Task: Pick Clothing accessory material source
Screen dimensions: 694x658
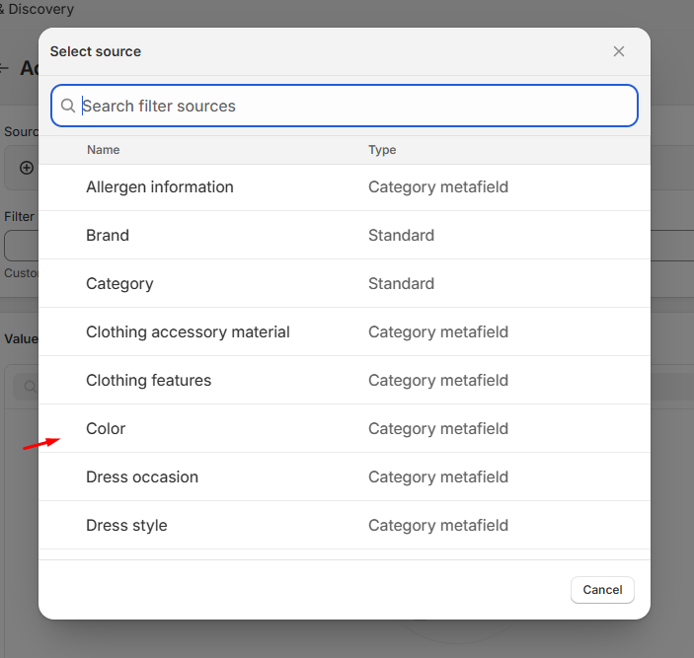Action: [x=188, y=332]
